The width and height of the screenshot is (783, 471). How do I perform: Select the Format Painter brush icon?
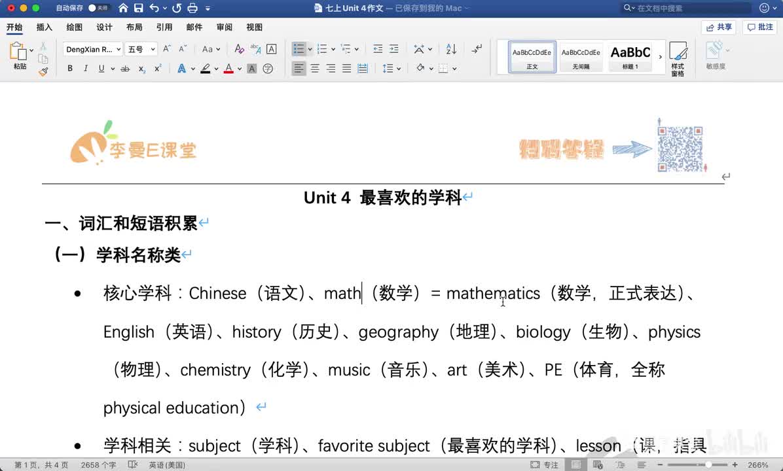pyautogui.click(x=43, y=72)
